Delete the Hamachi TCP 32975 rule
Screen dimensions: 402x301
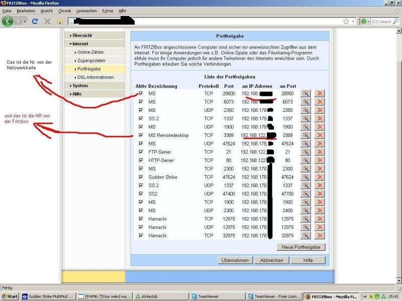320,235
